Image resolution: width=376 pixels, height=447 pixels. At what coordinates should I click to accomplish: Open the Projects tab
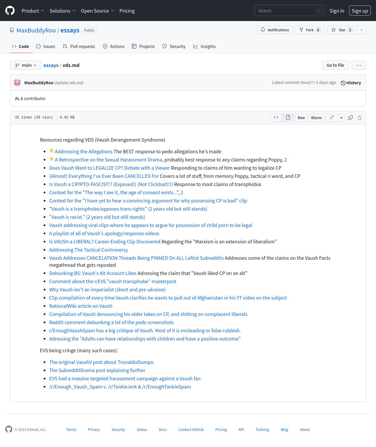[x=143, y=46]
